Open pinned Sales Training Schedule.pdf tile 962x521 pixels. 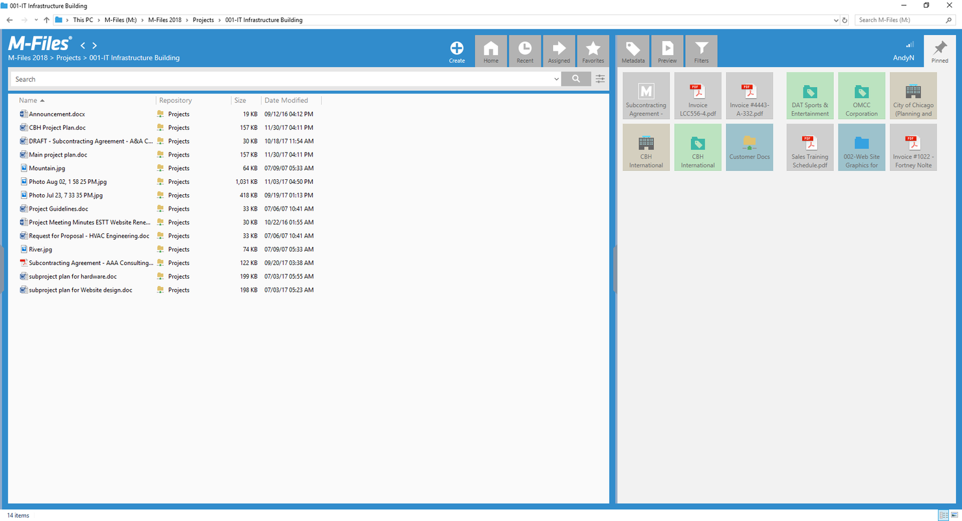click(x=810, y=147)
